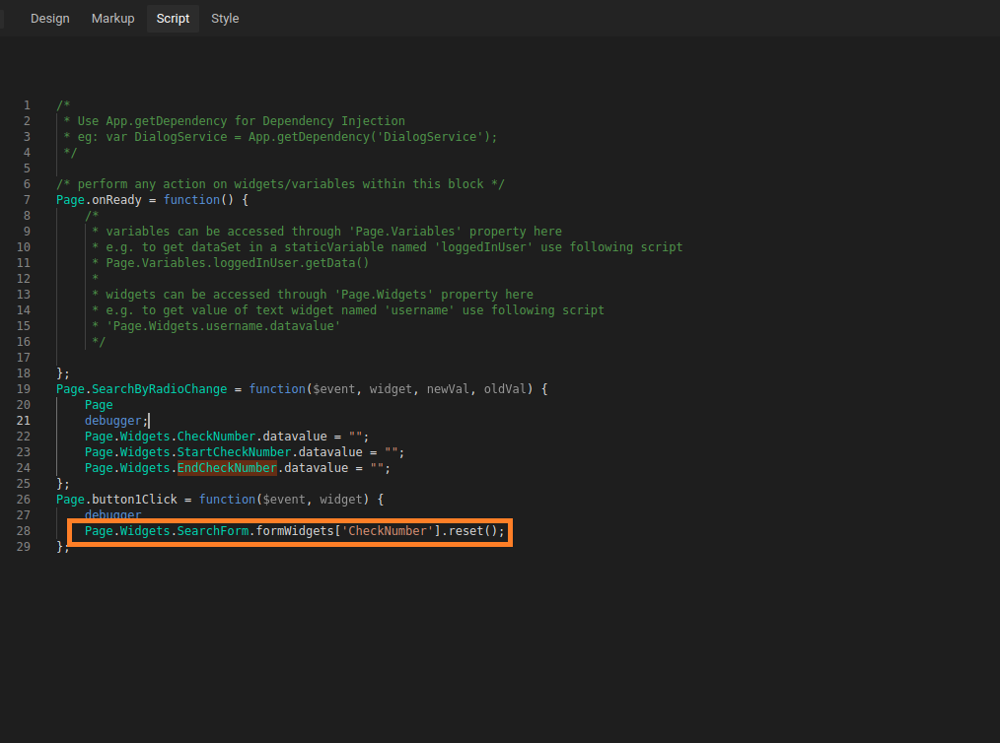Click the onReady function name on line 7
This screenshot has height=743, width=1000.
[x=116, y=200]
